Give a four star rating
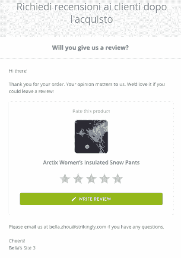Viewport: 181px width, 258px height. click(105, 179)
